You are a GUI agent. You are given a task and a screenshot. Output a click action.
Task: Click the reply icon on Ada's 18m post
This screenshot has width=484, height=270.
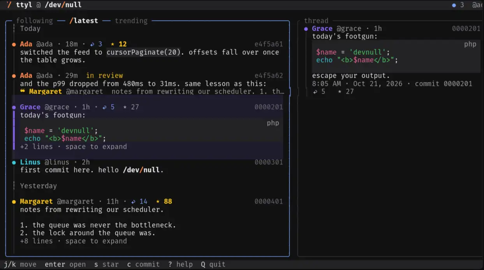click(92, 44)
